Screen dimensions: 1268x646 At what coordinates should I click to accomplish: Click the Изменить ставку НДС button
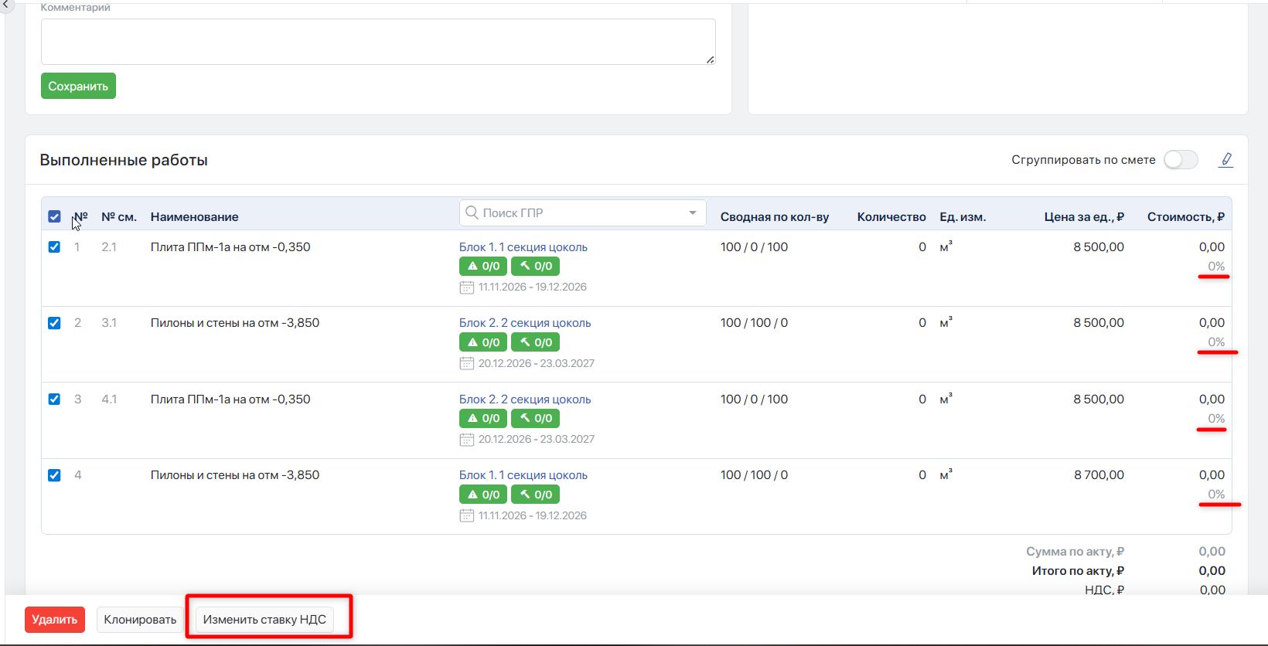(264, 620)
